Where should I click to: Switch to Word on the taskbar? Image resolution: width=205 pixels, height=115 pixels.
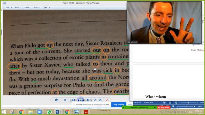58,112
